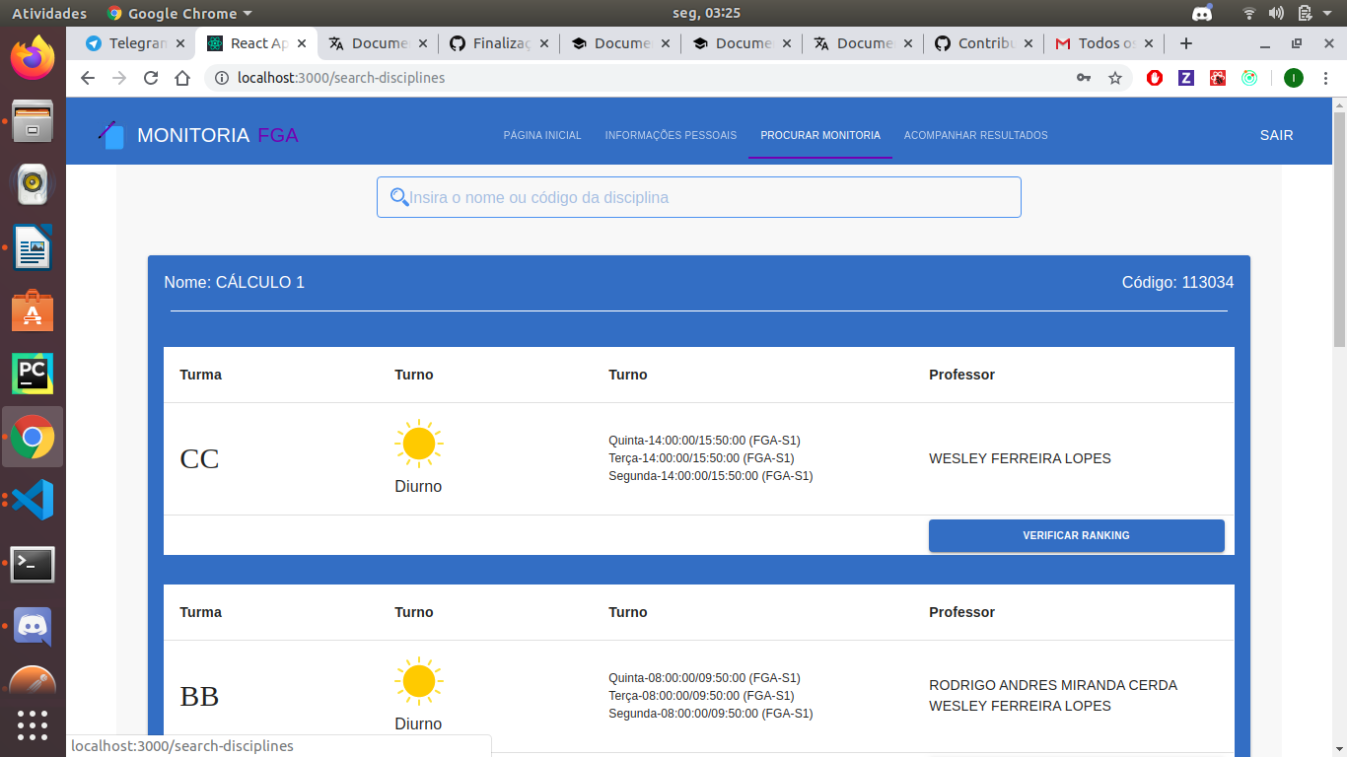This screenshot has height=757, width=1347.
Task: Click Segunda-08:00:00/09:50:00 schedule line
Action: [x=711, y=714]
